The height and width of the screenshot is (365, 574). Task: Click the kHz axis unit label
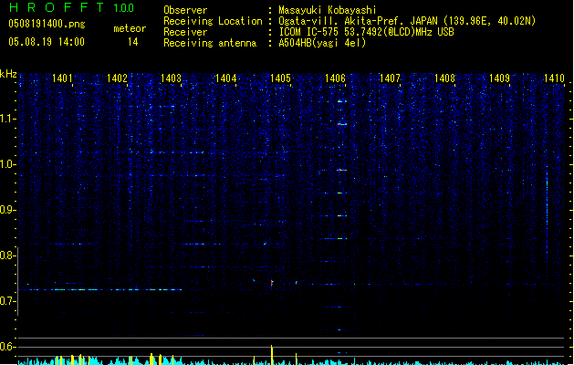pyautogui.click(x=8, y=74)
